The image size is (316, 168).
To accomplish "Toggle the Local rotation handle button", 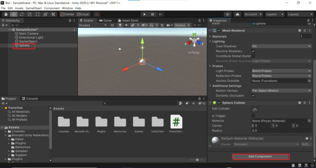I will point(83,14).
